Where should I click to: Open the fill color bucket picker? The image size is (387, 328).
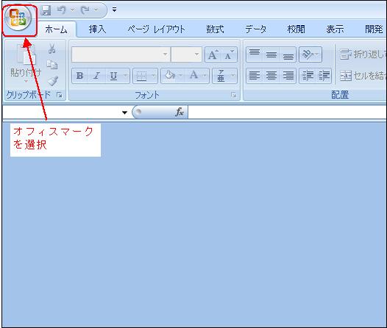[170, 75]
